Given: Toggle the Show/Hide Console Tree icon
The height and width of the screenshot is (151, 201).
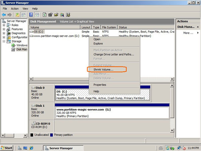Looking at the screenshot, I should tap(23, 15).
